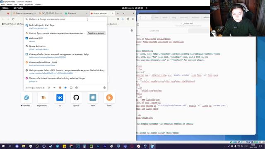Viewport: 265px width, 149px height.
Task: List all Firefox tabs with the chevron
Action: tap(123, 13)
